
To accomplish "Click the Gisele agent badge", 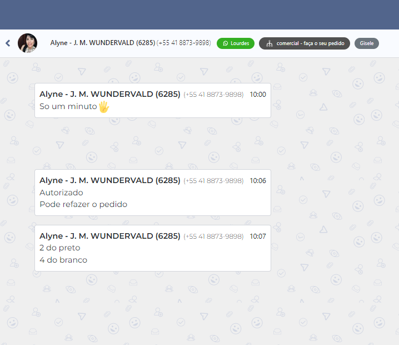I will click(x=367, y=43).
